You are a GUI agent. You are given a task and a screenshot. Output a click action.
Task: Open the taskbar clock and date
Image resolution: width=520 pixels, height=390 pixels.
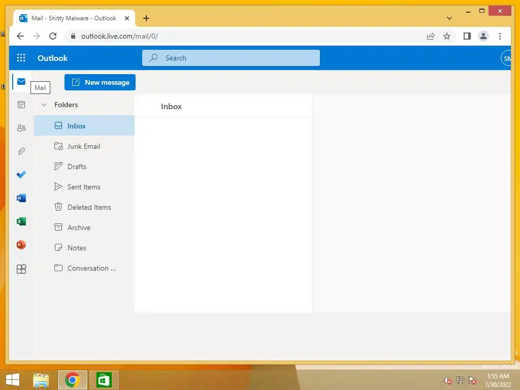pos(498,380)
